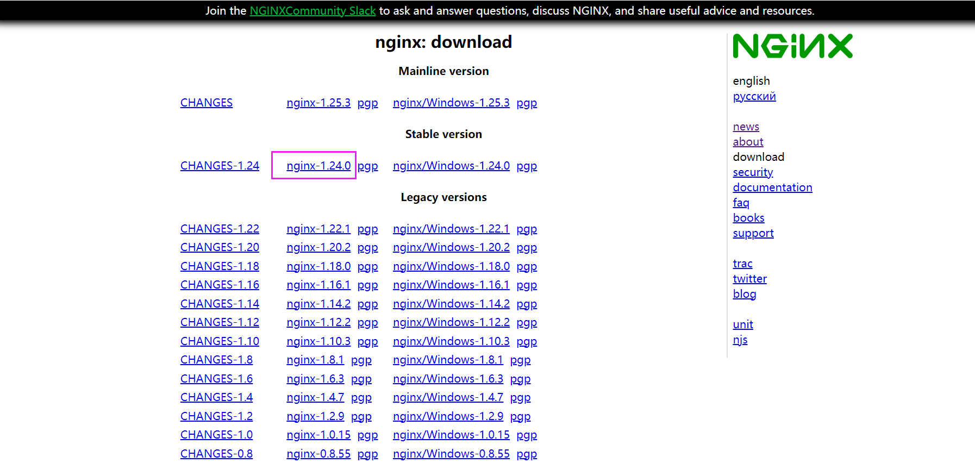
Task: Download nginx-1.2.9
Action: point(315,416)
